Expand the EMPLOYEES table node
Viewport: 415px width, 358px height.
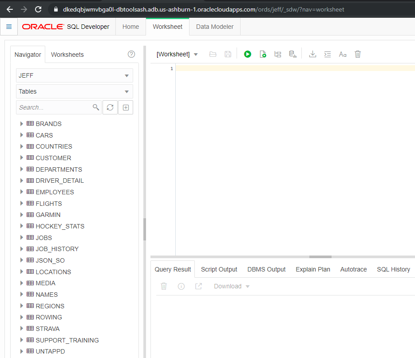pyautogui.click(x=22, y=192)
